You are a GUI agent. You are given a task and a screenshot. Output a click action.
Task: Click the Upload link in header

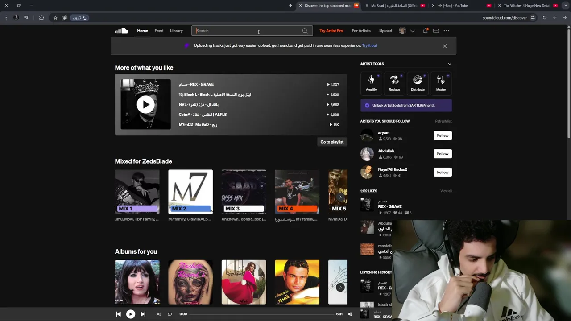point(385,31)
